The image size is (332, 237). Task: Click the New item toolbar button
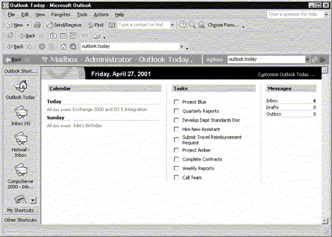(15, 25)
